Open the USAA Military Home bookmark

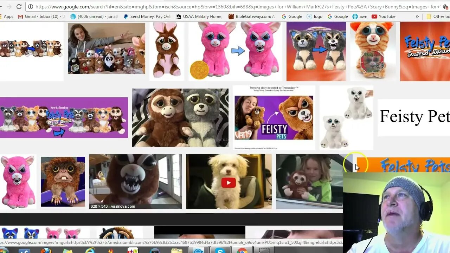[199, 17]
